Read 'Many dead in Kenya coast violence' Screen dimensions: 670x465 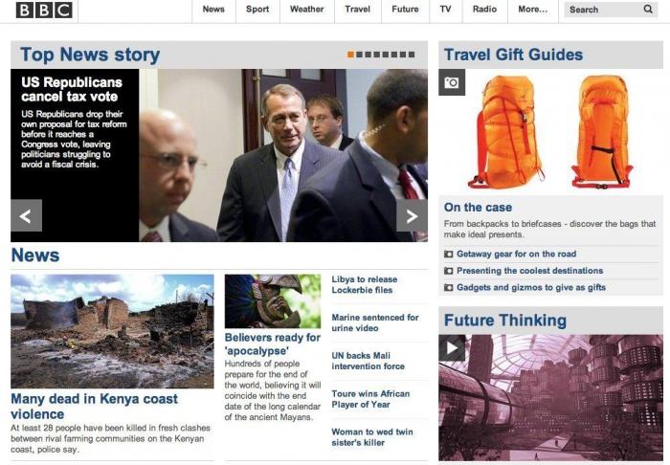[x=94, y=406]
